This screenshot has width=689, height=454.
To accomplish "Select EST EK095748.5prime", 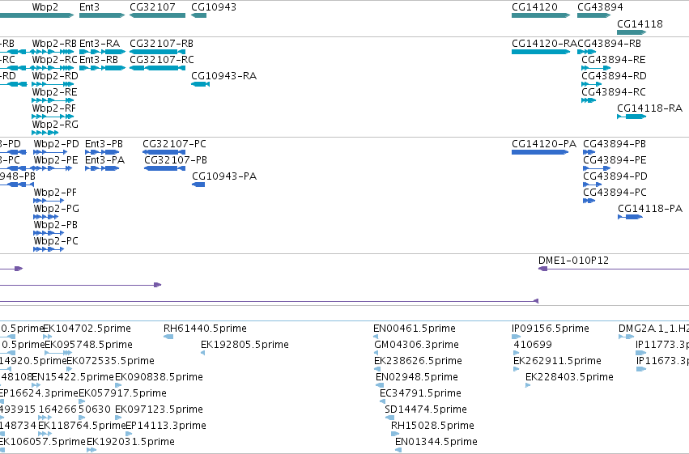I will pyautogui.click(x=58, y=353).
